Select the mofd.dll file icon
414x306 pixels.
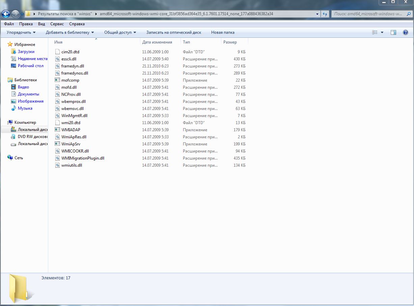click(57, 87)
